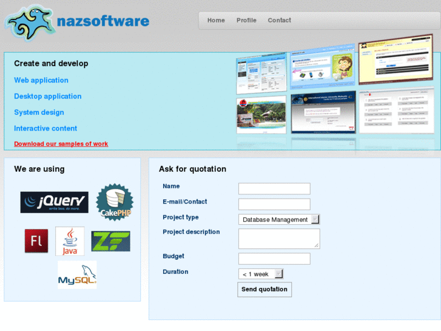This screenshot has width=441, height=331.
Task: Focus the Name input field
Action: pos(274,188)
